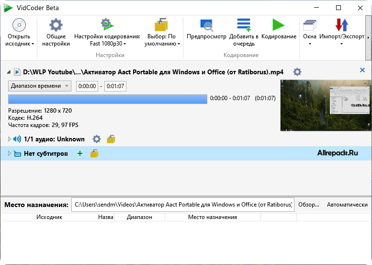Click the Destination queue column header

point(213,217)
